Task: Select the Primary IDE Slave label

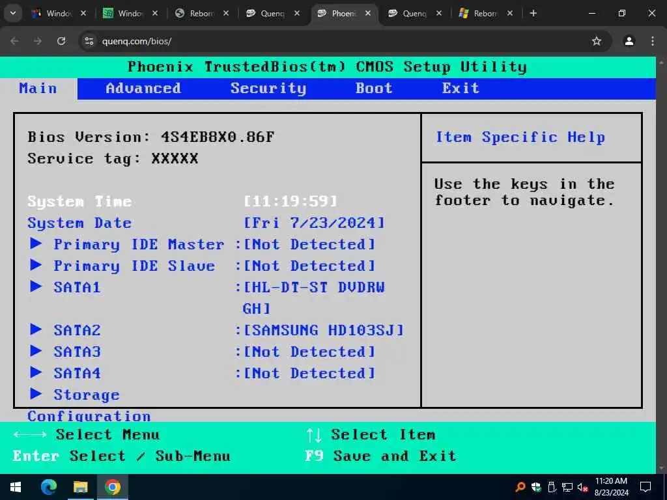Action: coord(134,266)
